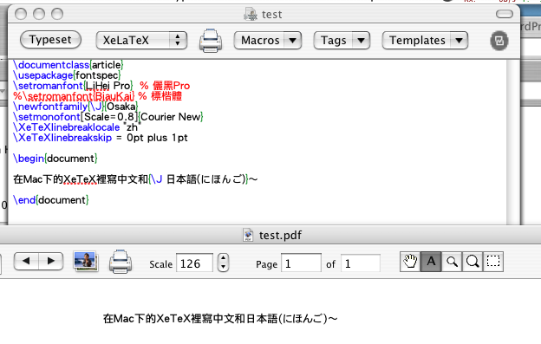This screenshot has height=344, width=541.
Task: Click the Scale value field
Action: click(x=194, y=263)
